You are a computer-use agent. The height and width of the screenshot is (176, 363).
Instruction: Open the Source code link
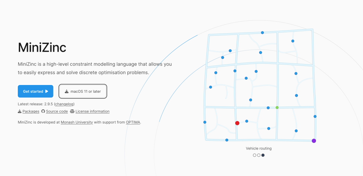pos(57,112)
